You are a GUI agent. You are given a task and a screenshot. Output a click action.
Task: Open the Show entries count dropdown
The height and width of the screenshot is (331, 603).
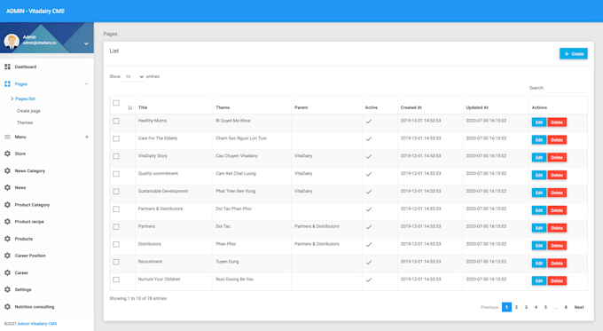click(133, 76)
